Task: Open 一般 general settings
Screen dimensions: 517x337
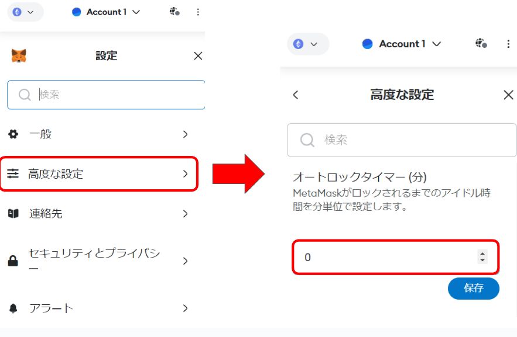Action: (98, 134)
